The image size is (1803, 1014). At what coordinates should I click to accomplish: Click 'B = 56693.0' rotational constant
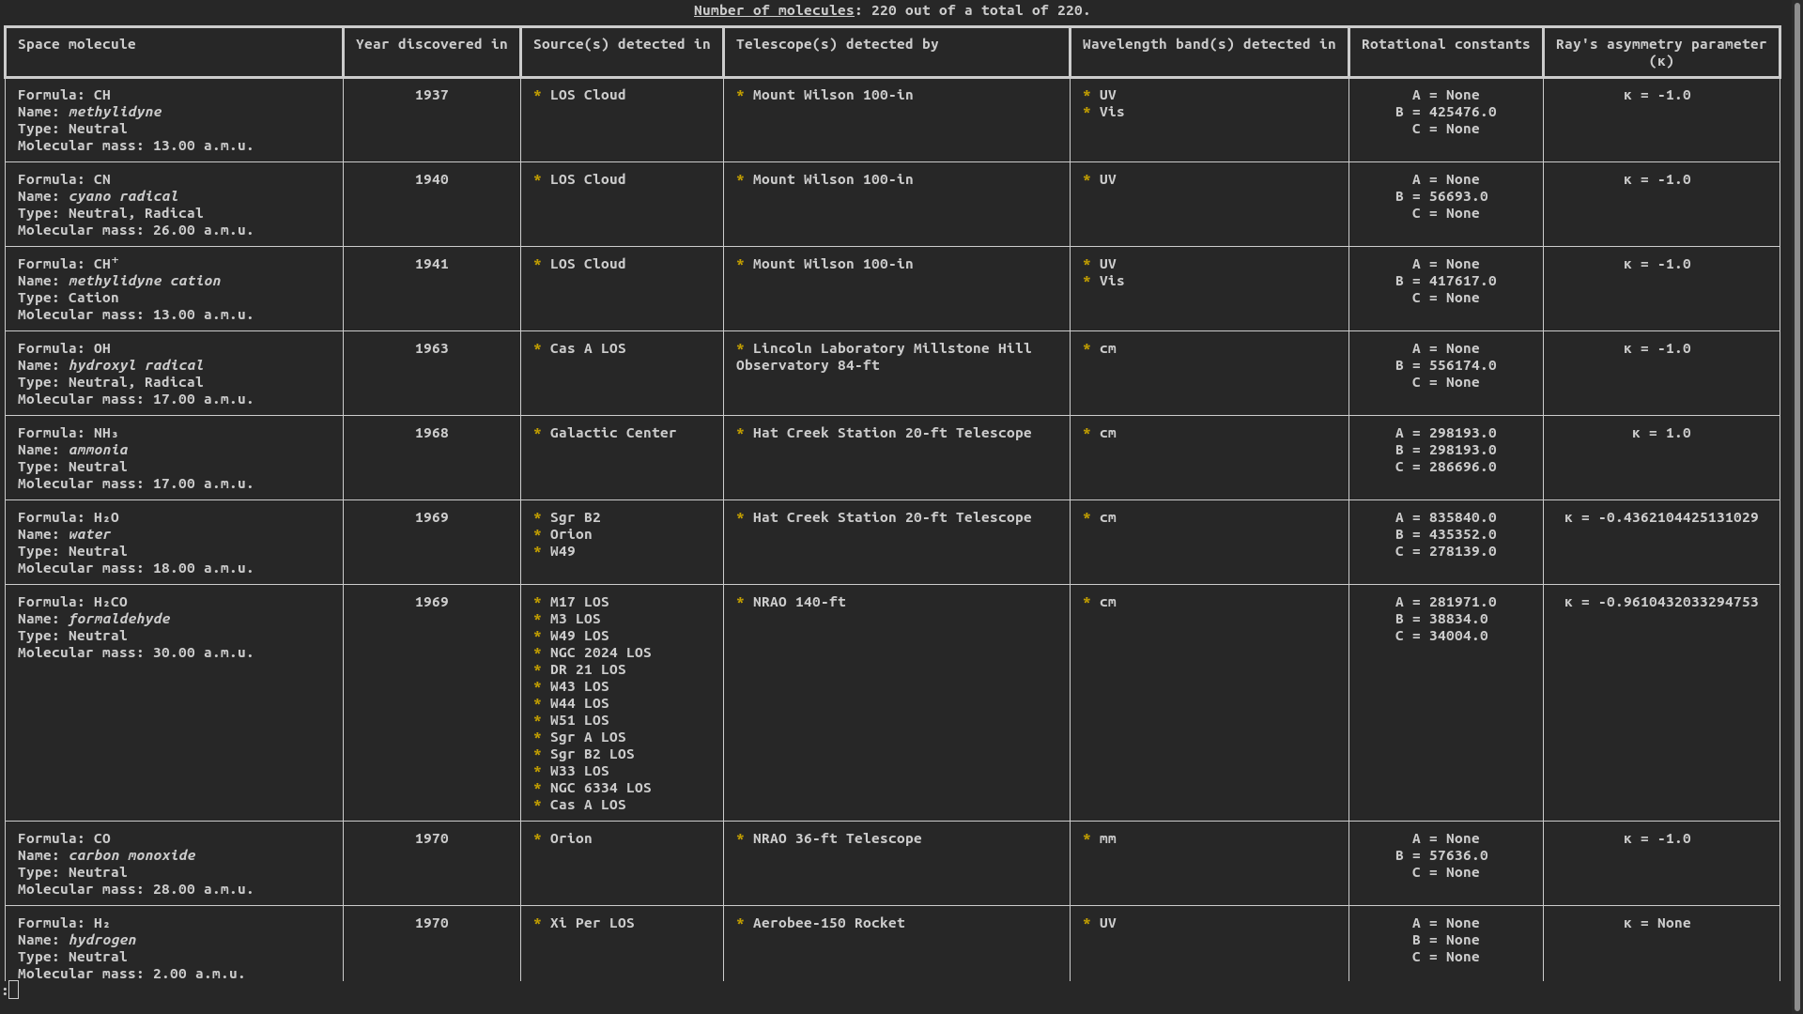pyautogui.click(x=1441, y=196)
